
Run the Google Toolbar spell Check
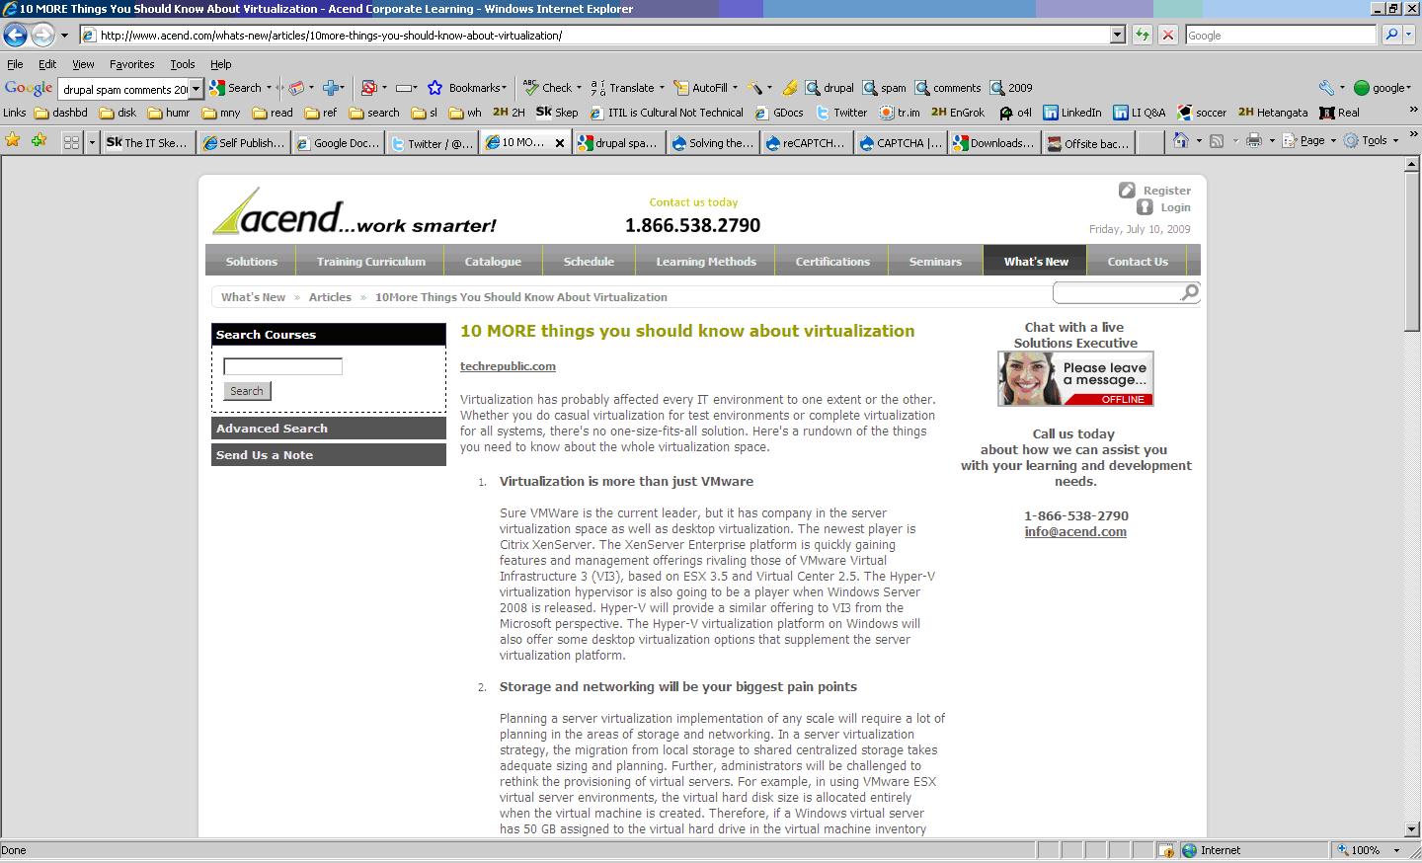(548, 88)
